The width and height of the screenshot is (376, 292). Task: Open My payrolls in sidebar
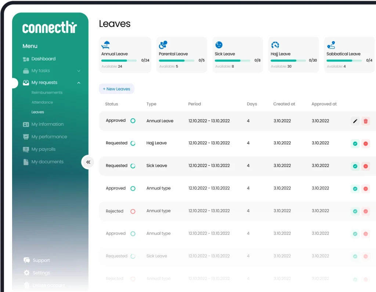(43, 149)
